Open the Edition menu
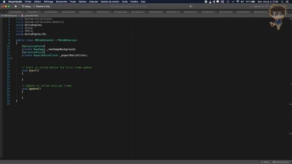This screenshot has height=164, width=292. (x=37, y=2)
